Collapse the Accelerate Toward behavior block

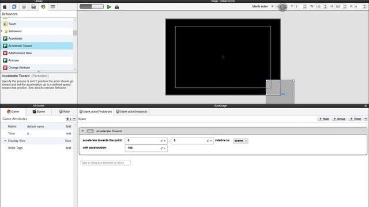[x=82, y=131]
